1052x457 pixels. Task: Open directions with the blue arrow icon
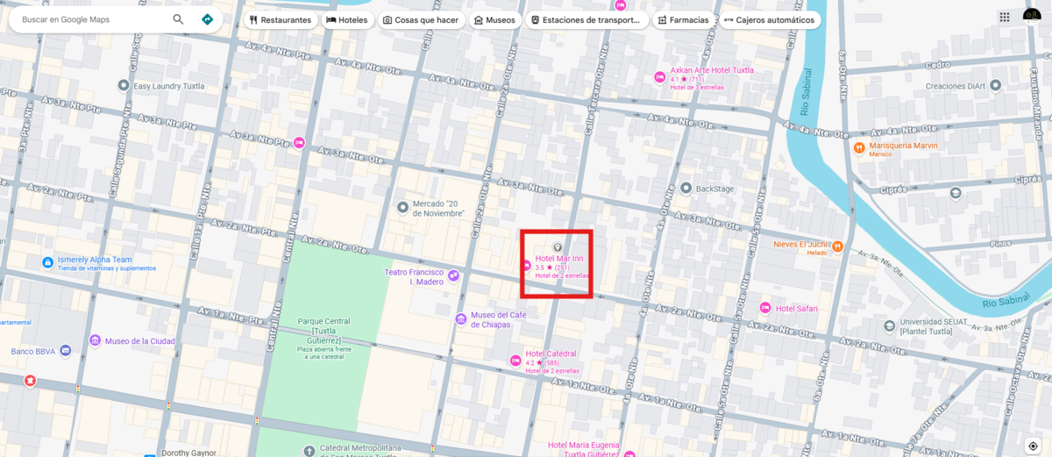tap(207, 19)
